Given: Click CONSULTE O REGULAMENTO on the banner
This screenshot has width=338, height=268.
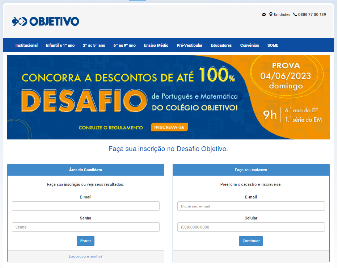Looking at the screenshot, I should [x=111, y=128].
